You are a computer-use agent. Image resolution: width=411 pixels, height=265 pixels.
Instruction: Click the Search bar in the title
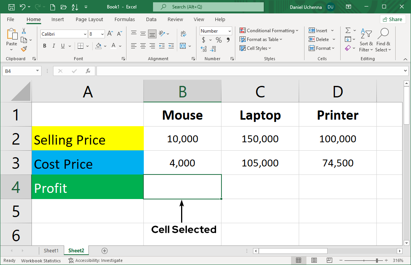[x=208, y=7]
